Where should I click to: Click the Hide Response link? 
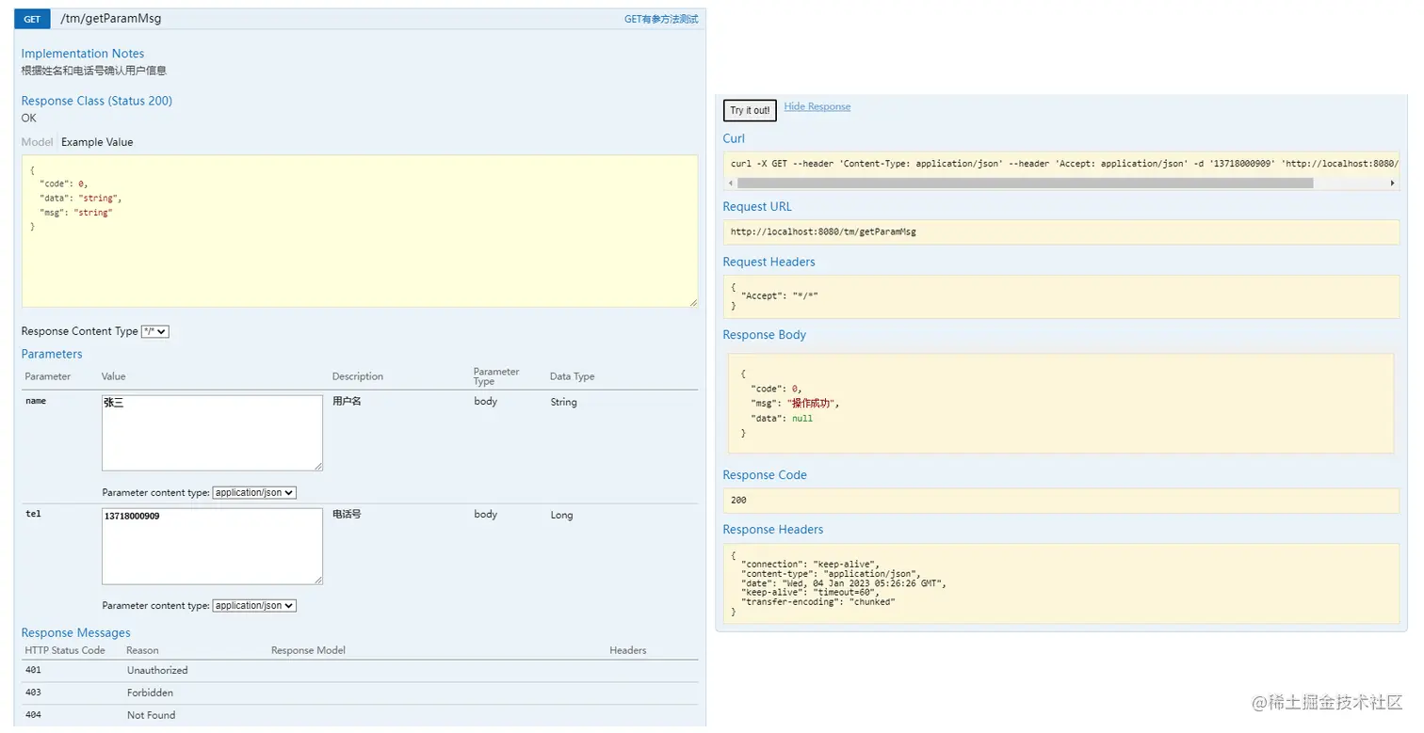pos(817,106)
